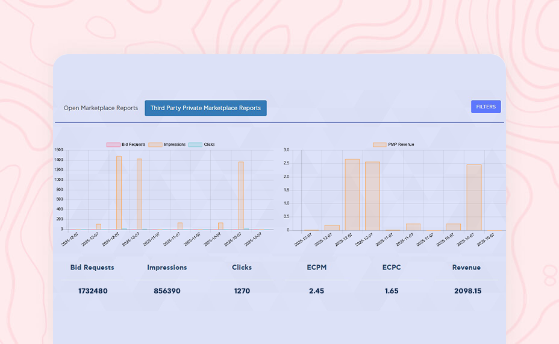This screenshot has height=344, width=559.
Task: Toggle Bid Requests legend swatch
Action: pyautogui.click(x=113, y=145)
